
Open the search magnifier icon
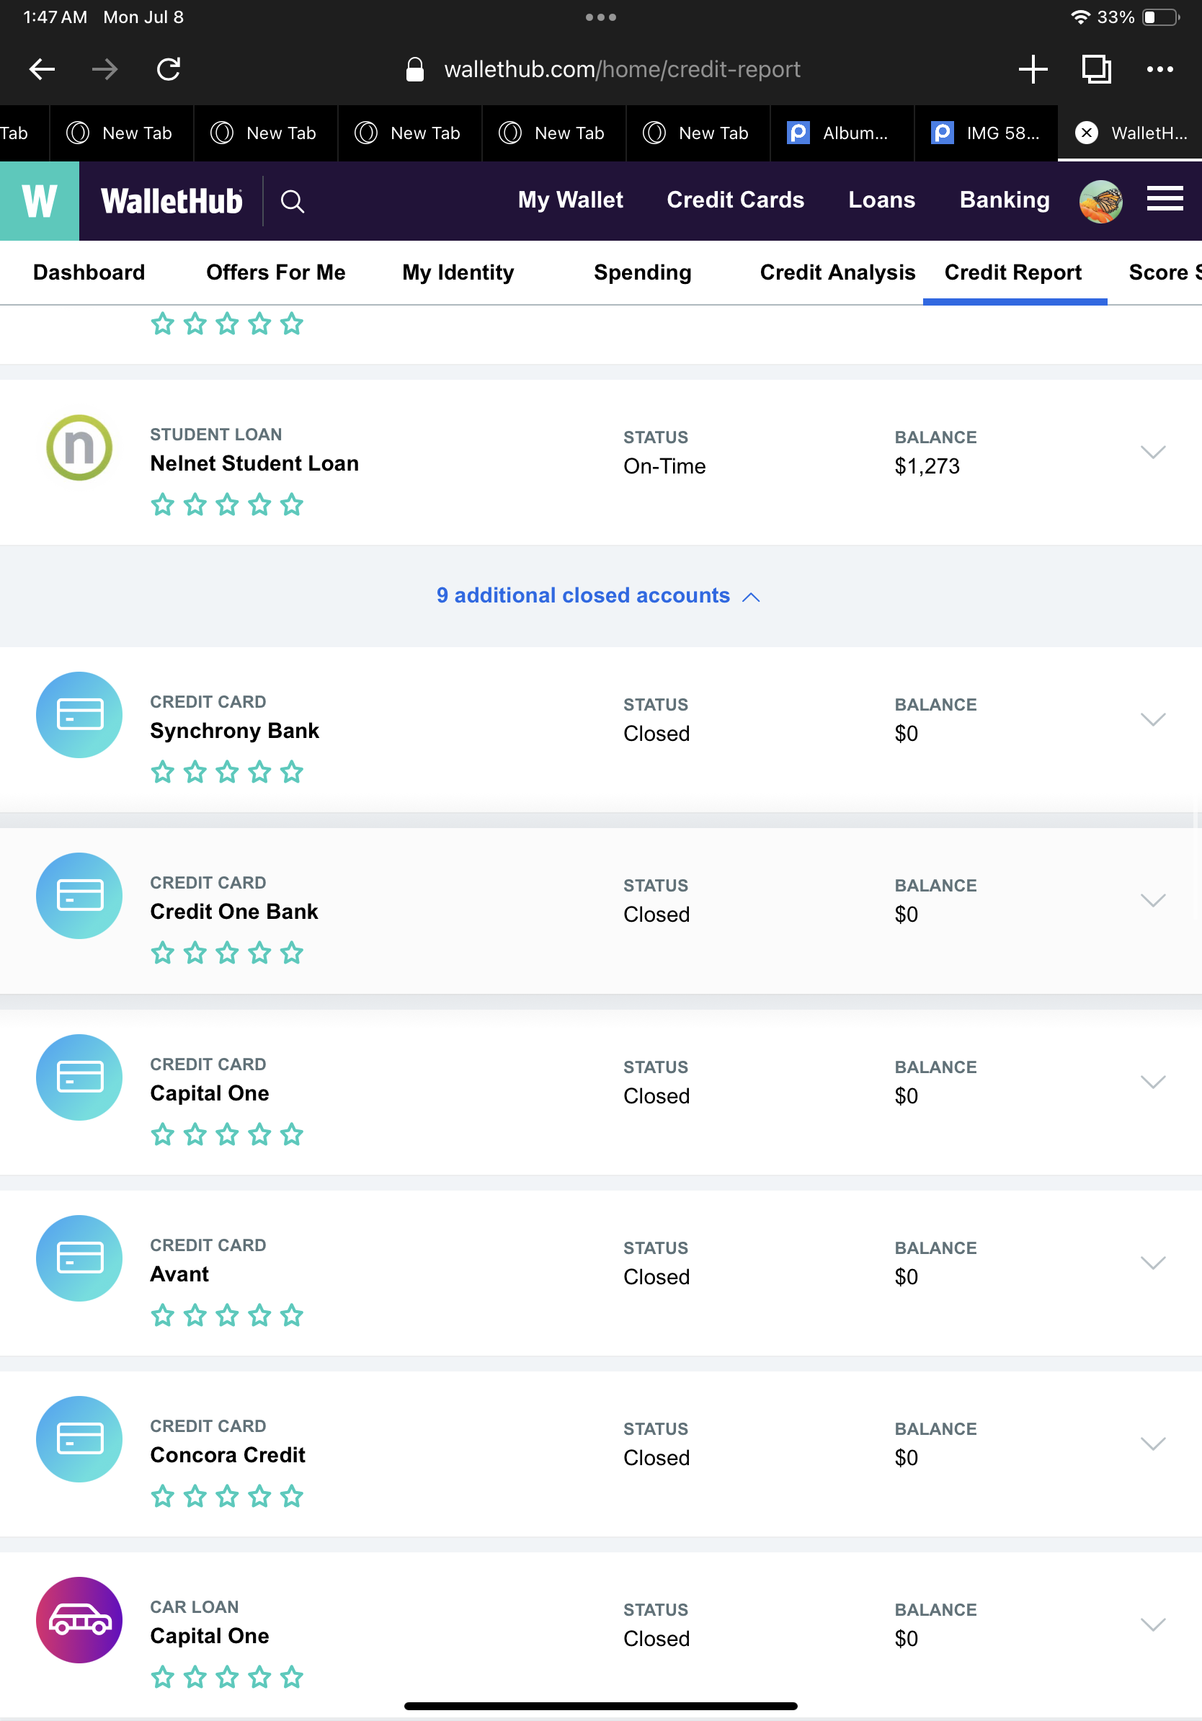tap(293, 201)
